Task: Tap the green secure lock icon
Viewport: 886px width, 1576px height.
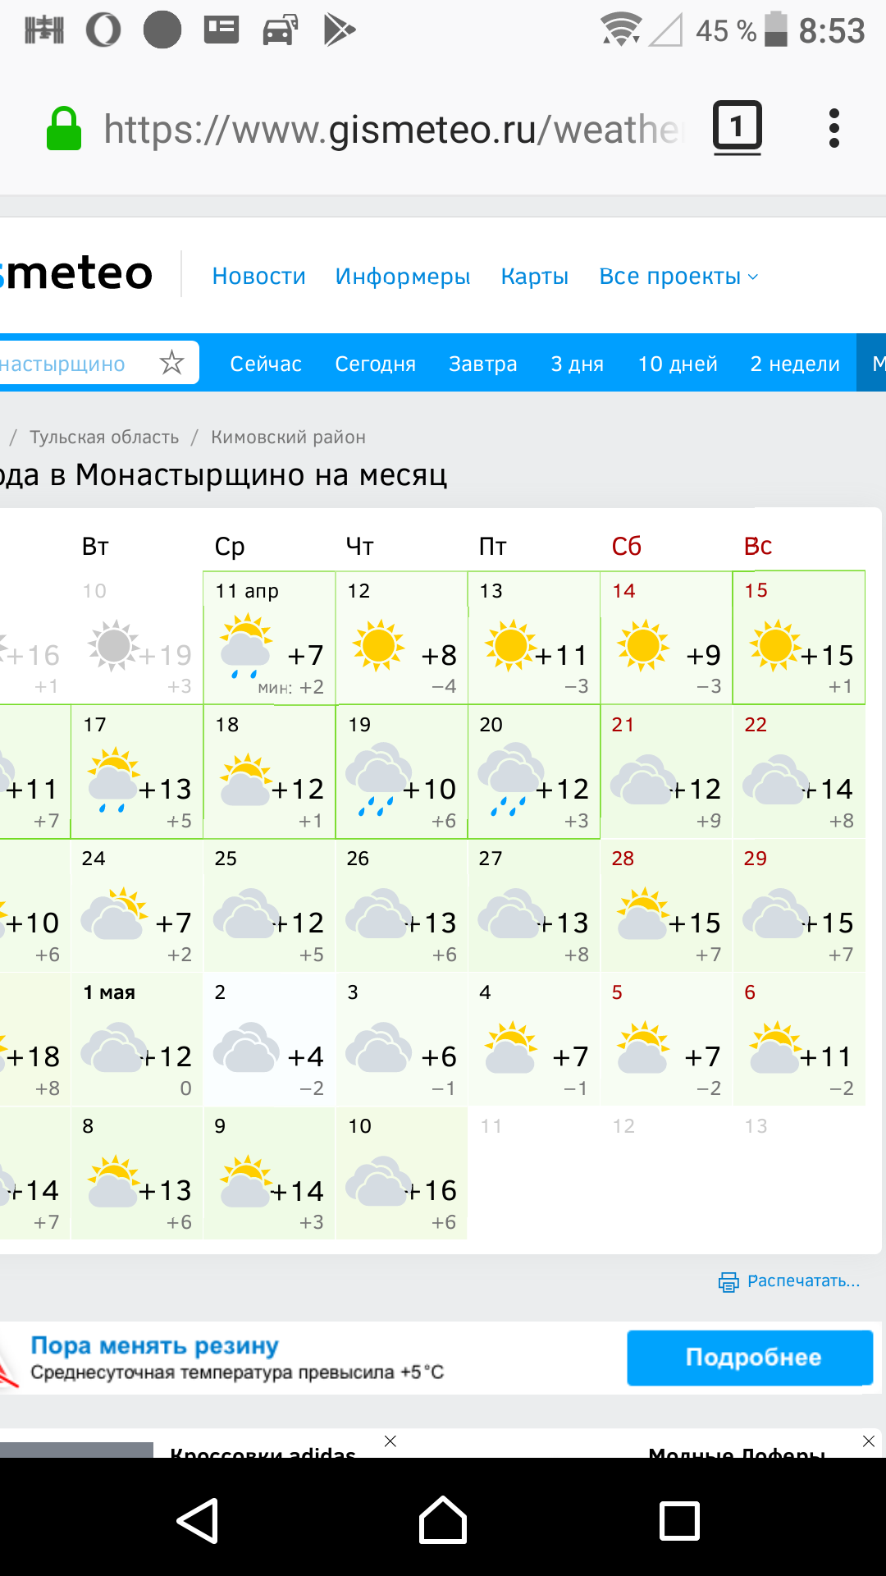Action: pyautogui.click(x=64, y=129)
